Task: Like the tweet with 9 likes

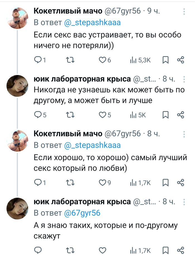Action: pyautogui.click(x=103, y=183)
